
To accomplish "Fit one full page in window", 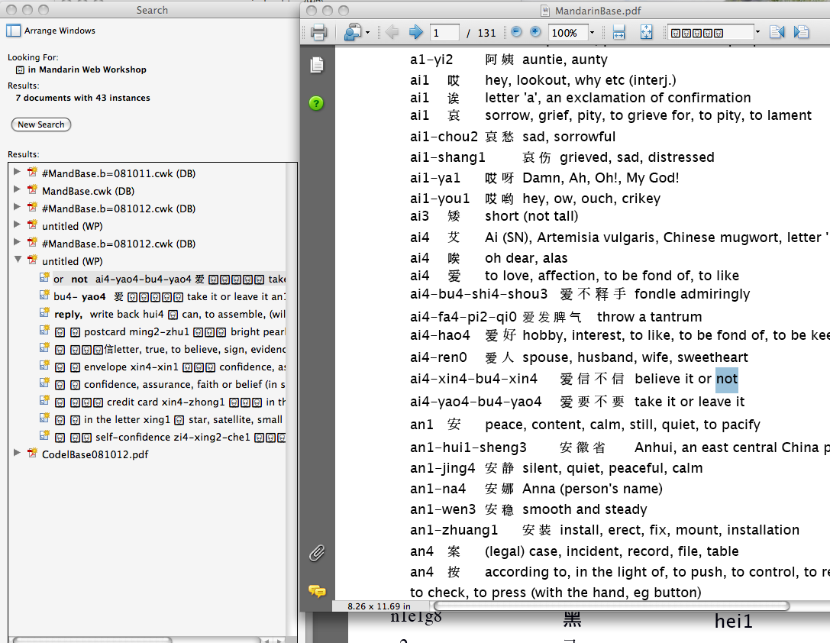I will point(646,32).
